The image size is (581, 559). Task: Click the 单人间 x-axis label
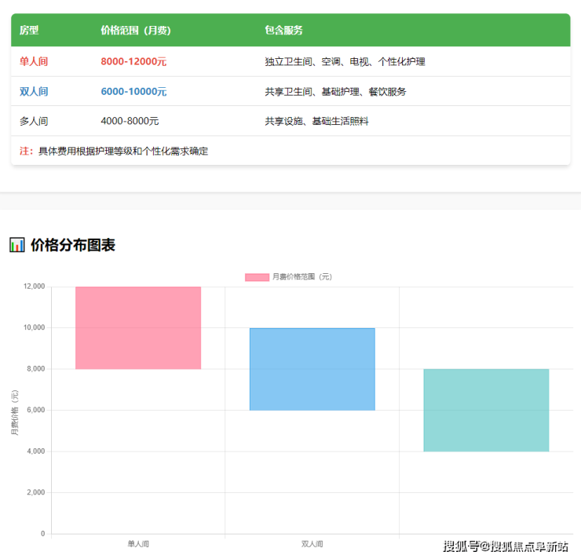138,543
